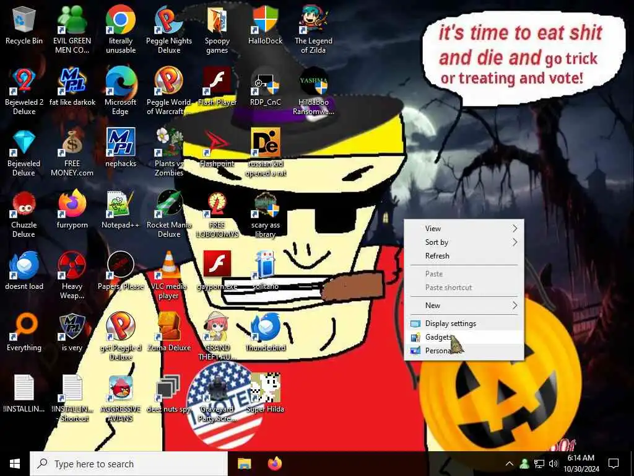Open the notification center
The height and width of the screenshot is (476, 634).
tap(614, 464)
